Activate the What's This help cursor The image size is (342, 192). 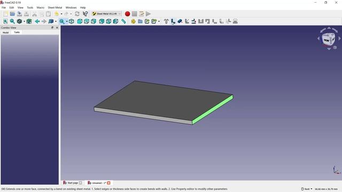point(85,14)
